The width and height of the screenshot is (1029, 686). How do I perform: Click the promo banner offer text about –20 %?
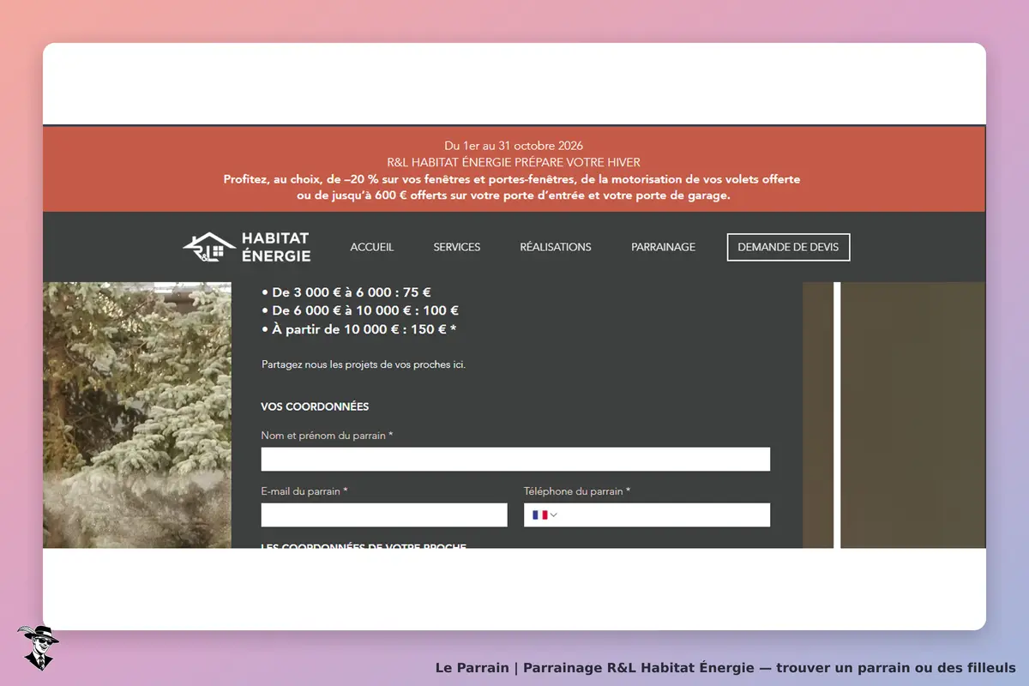tap(514, 187)
